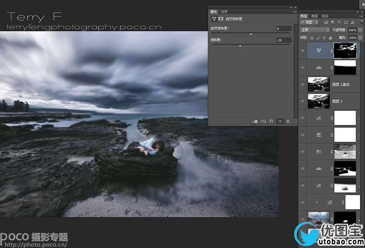Enable the pixel layer filter icon

coord(326,22)
